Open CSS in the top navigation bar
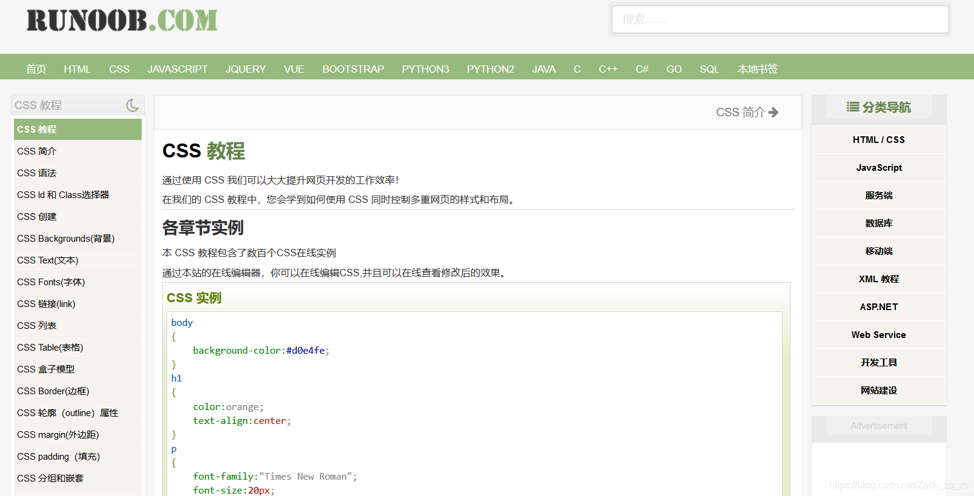Image resolution: width=974 pixels, height=496 pixels. (x=119, y=69)
